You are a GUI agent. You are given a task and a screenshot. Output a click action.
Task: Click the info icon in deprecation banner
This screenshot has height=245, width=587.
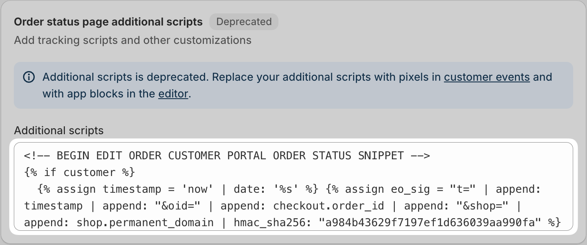point(29,77)
